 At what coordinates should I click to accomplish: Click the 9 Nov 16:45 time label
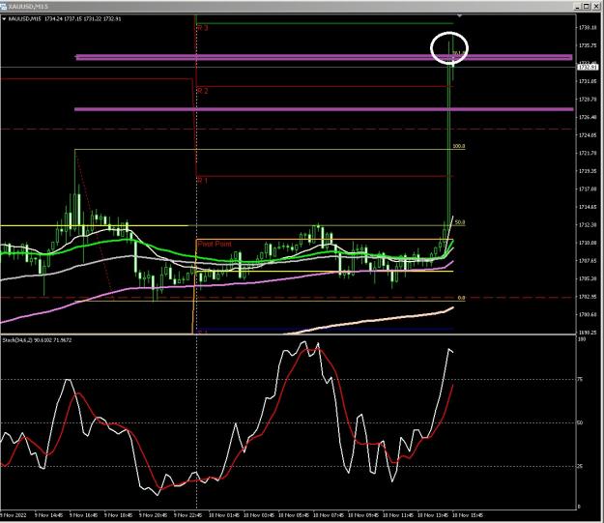83,515
